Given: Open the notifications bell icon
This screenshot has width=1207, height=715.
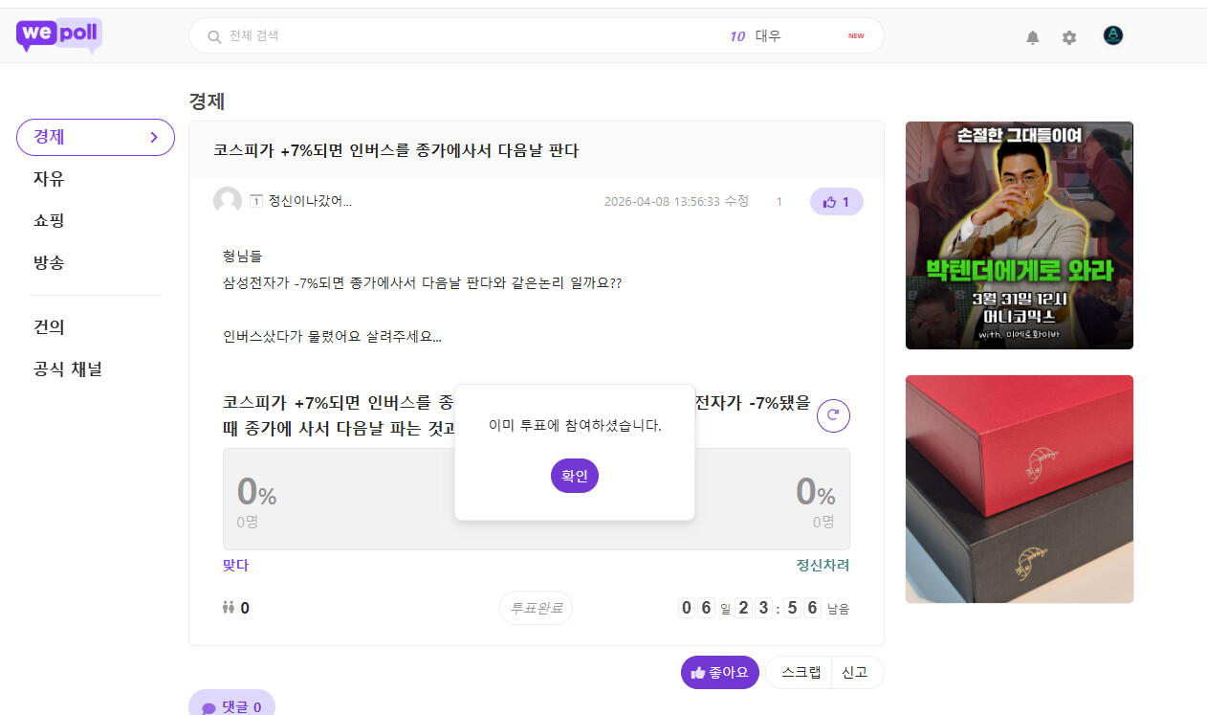Looking at the screenshot, I should (x=1033, y=37).
